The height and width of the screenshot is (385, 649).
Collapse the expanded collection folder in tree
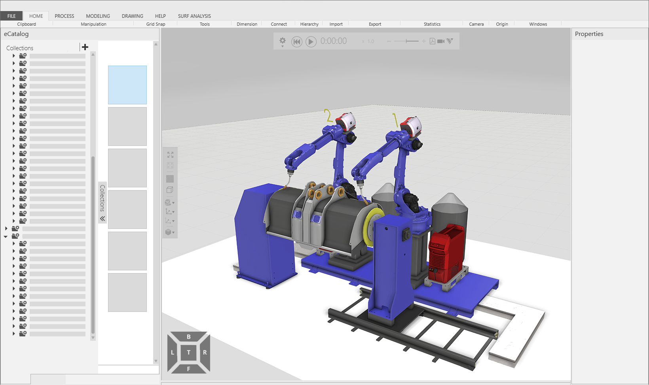coord(6,236)
